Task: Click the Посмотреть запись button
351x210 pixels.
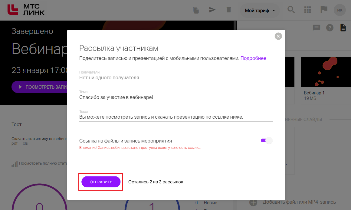Action: click(x=39, y=87)
